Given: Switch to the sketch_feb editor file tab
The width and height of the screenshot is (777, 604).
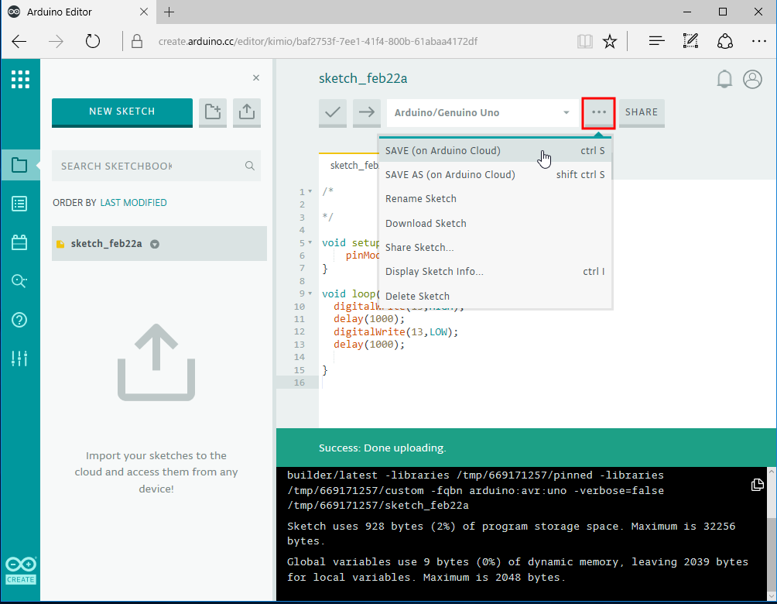Looking at the screenshot, I should click(x=349, y=166).
